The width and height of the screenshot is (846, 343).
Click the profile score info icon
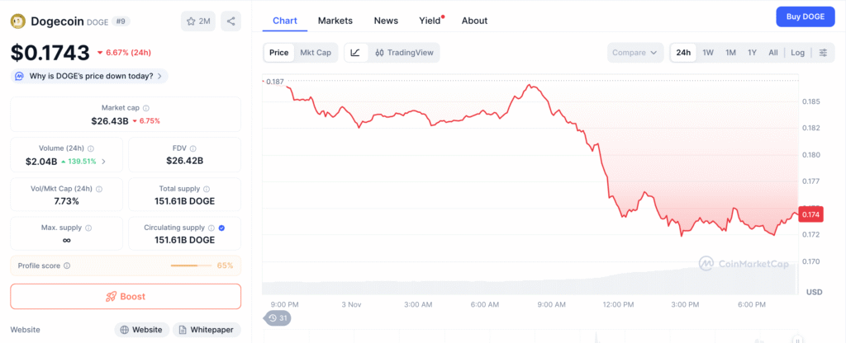[x=67, y=265]
